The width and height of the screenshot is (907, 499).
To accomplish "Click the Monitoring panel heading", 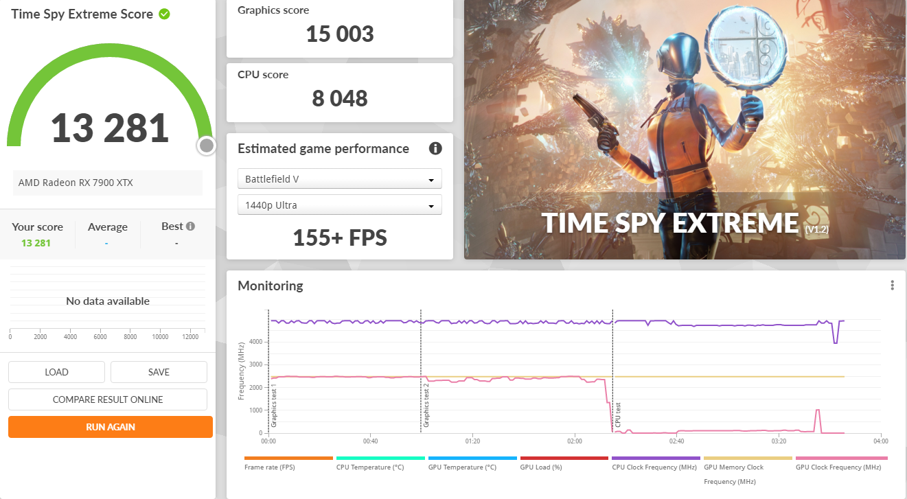I will coord(271,286).
